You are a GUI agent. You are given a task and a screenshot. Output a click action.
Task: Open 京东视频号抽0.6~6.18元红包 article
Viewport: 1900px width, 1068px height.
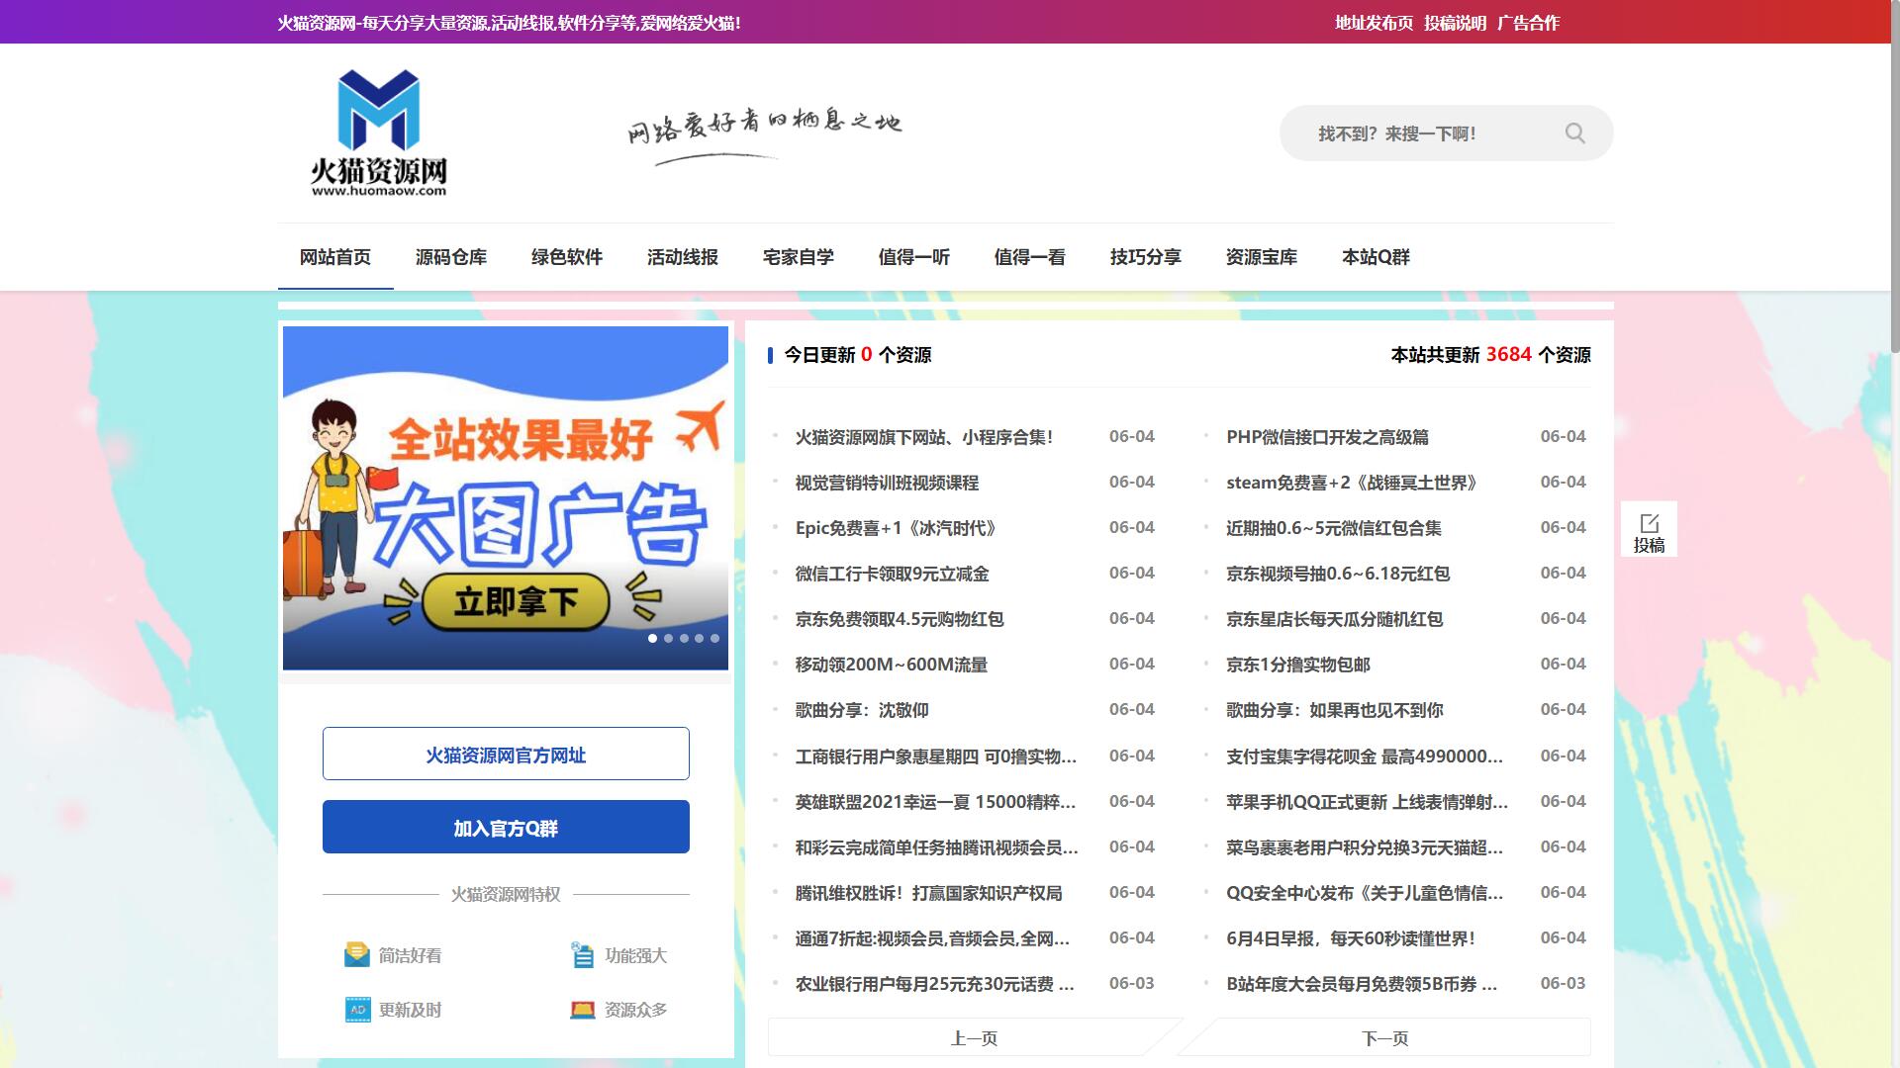1338,574
